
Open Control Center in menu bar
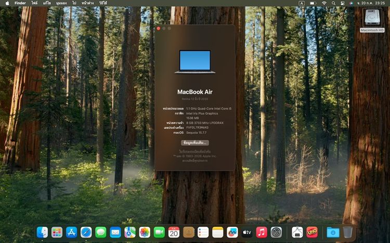(x=343, y=3)
